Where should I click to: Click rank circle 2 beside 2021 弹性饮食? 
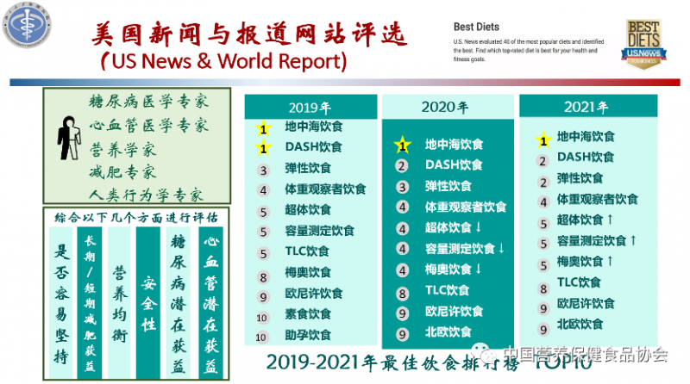543,182
